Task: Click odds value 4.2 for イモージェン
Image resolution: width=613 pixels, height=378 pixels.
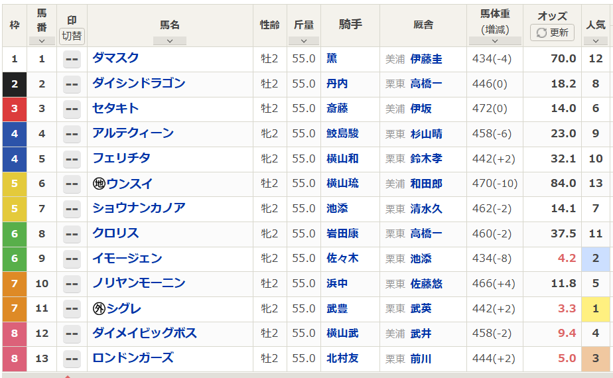Action: 567,258
